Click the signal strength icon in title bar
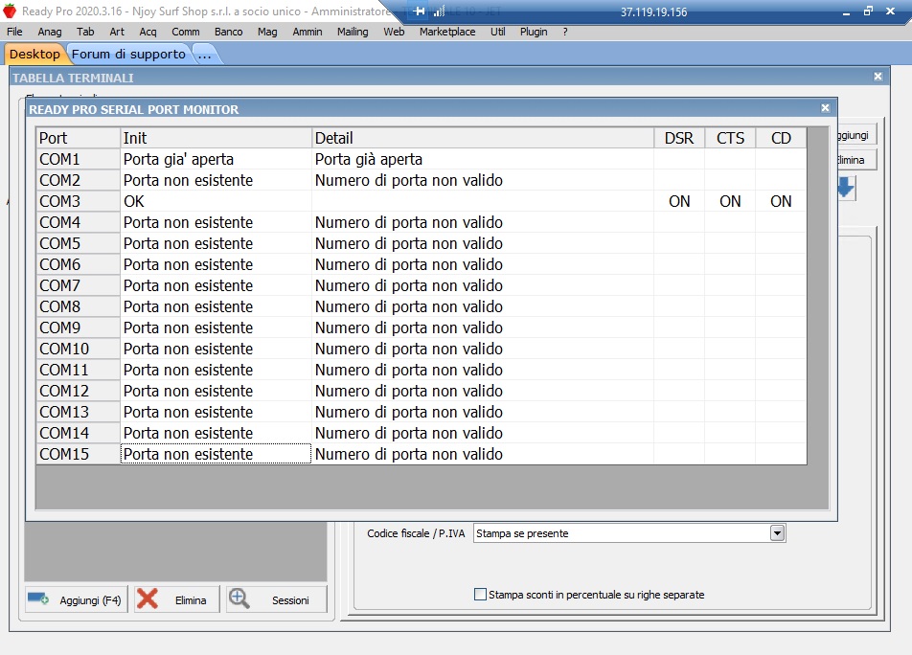Screen dimensions: 912x655 point(439,11)
